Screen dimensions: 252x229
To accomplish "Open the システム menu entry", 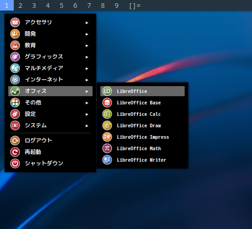I will pos(50,125).
